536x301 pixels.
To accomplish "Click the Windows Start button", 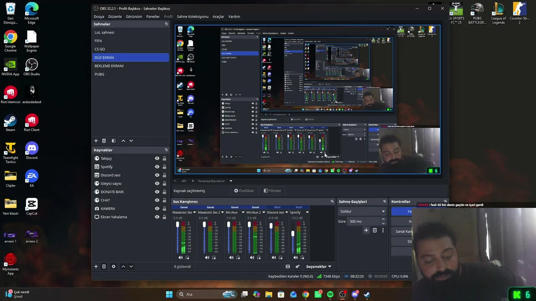I will click(x=169, y=294).
